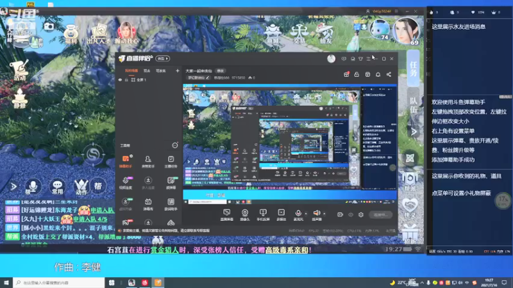Open the 斗鱼 platform switch badge
Image resolution: width=513 pixels, height=288 pixels.
(163, 58)
